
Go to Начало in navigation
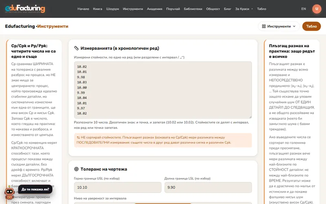pyautogui.click(x=83, y=9)
